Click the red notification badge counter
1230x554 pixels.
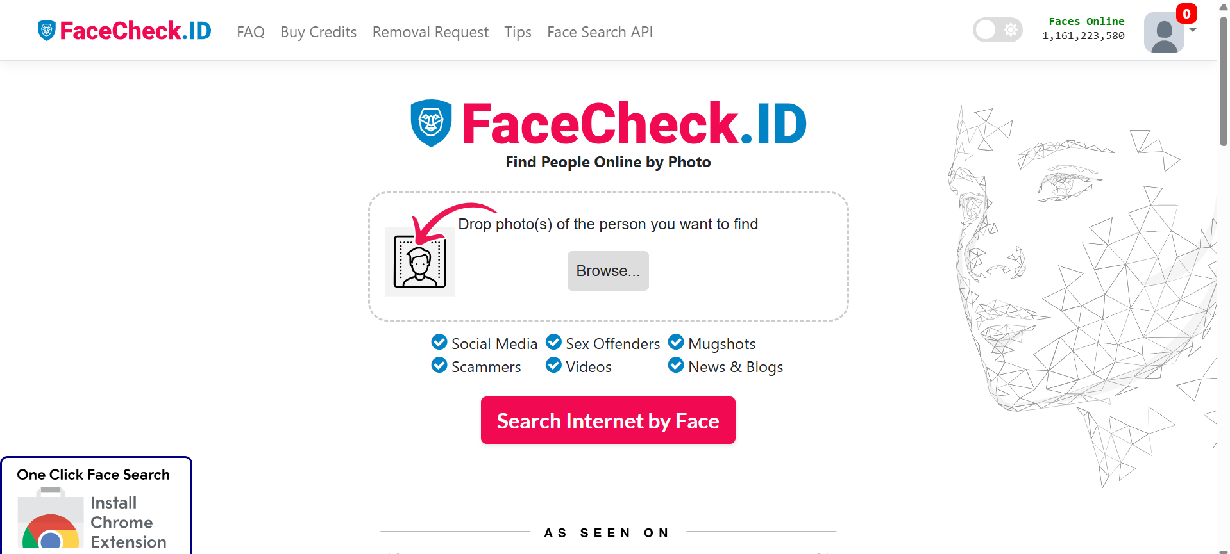1186,13
